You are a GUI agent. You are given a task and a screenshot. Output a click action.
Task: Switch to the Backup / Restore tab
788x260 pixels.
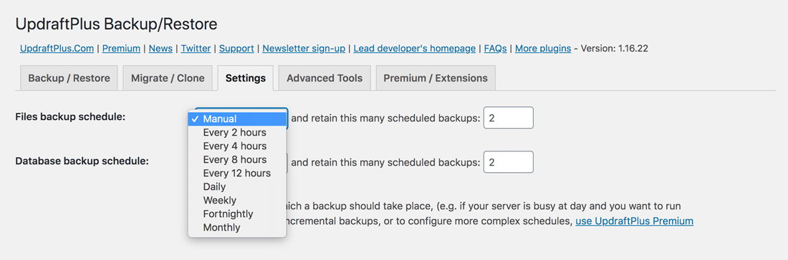coord(69,78)
